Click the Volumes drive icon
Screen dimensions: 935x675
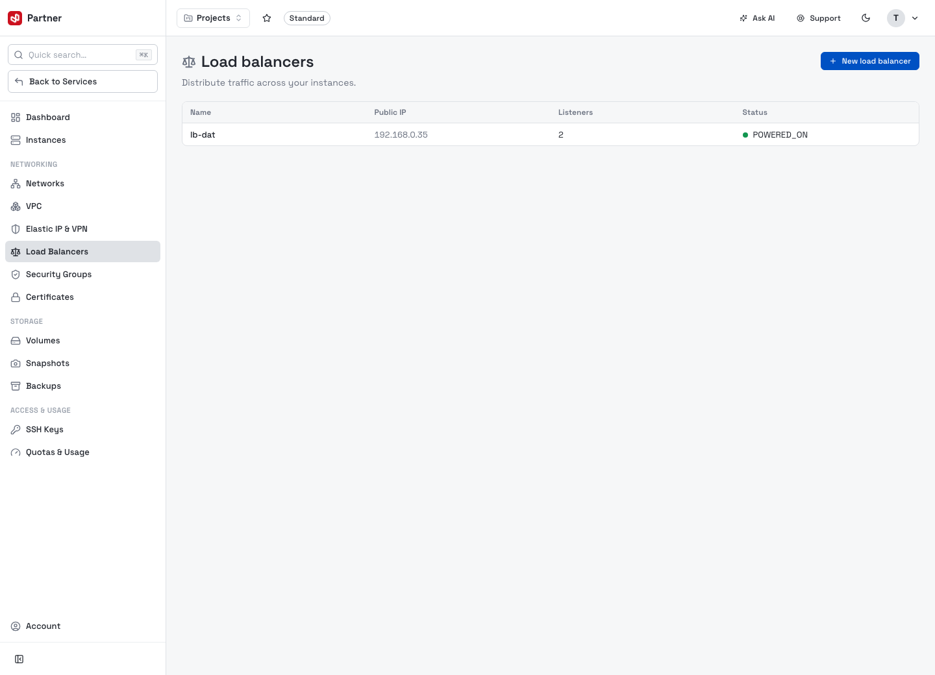click(16, 341)
